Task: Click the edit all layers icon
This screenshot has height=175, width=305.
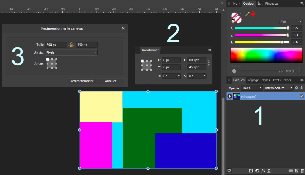Action: pos(229,171)
